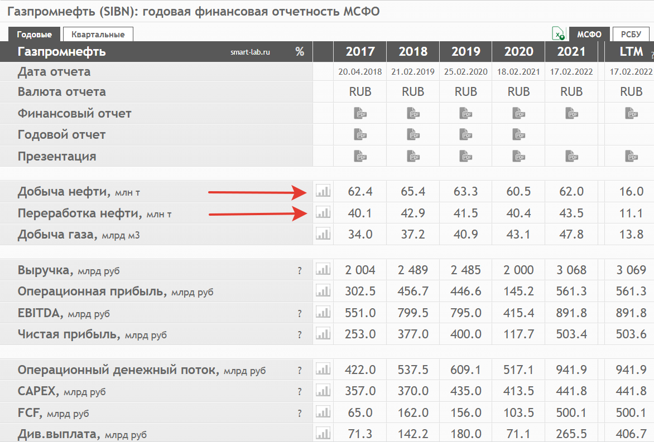This screenshot has width=654, height=442.
Task: Select 2018 Операционная прибыль value 456.7
Action: pos(413,291)
